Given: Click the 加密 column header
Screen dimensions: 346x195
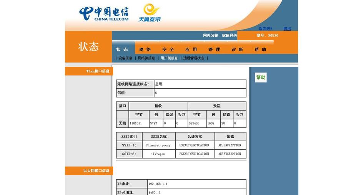Looking at the screenshot, I should (x=230, y=136).
